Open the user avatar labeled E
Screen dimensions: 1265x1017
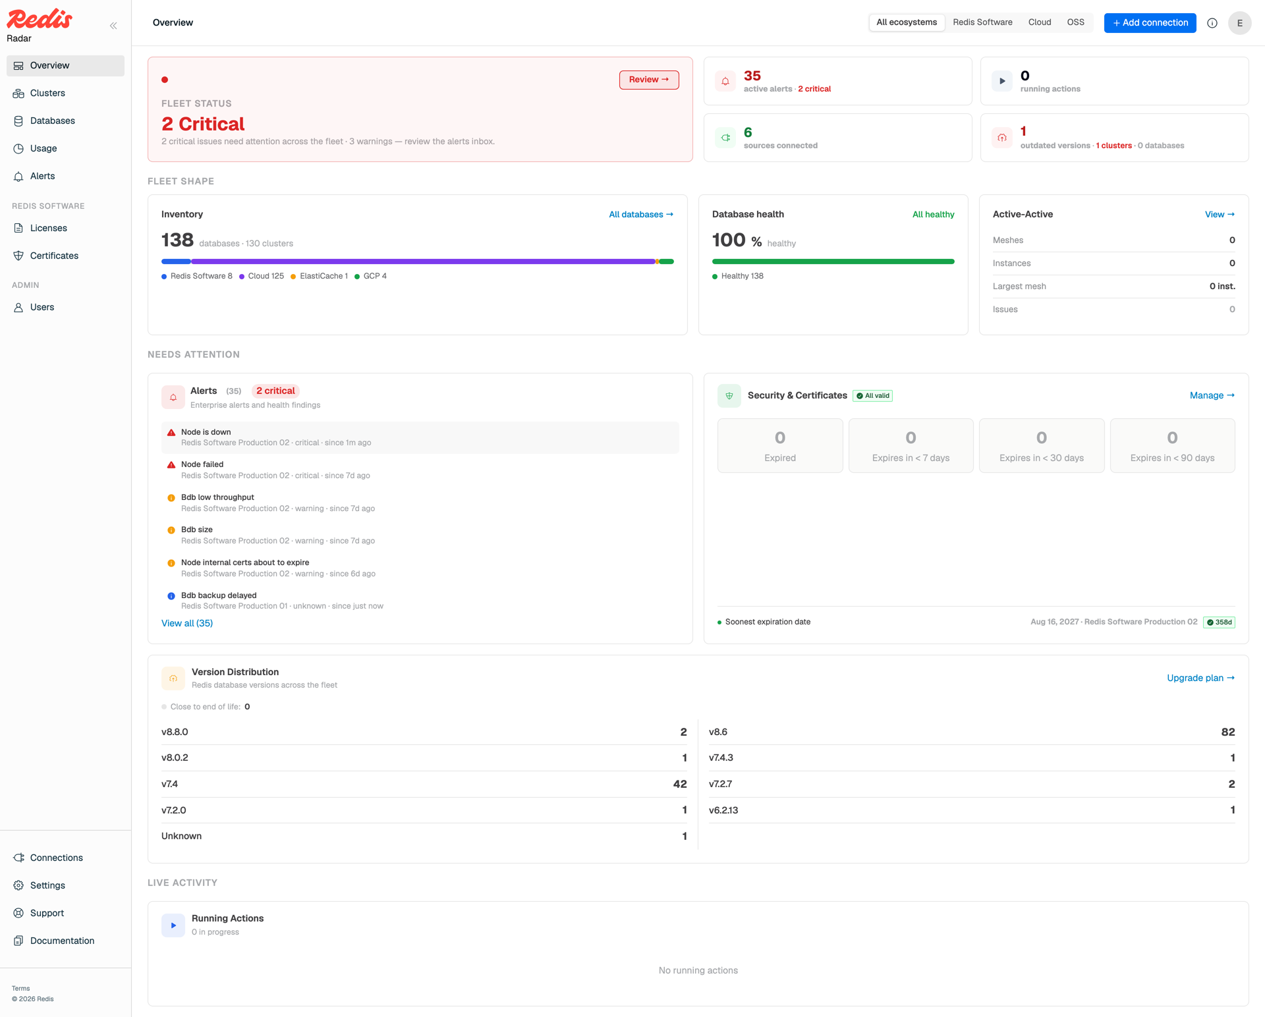(x=1239, y=23)
